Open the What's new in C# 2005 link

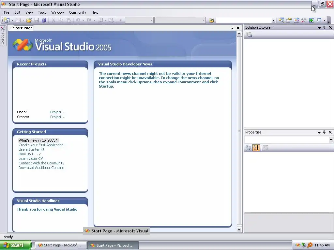38,140
